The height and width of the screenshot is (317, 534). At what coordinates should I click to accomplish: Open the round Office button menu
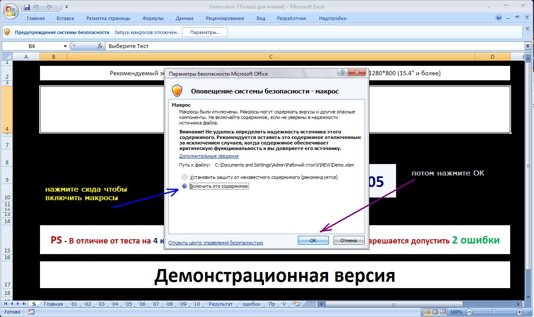tap(10, 10)
